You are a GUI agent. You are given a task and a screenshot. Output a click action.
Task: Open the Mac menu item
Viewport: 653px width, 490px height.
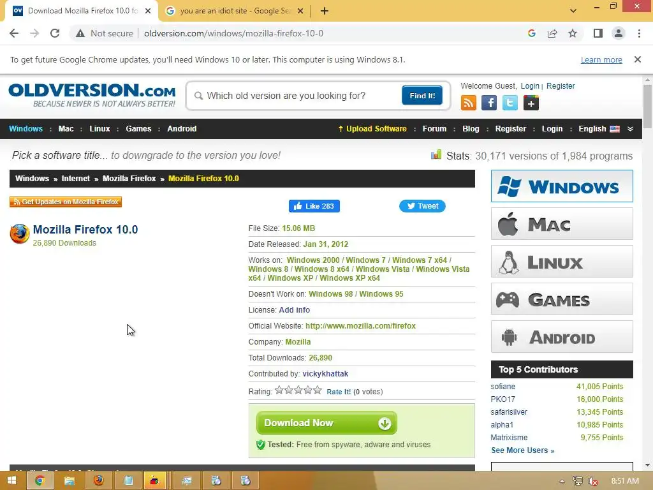click(x=66, y=129)
